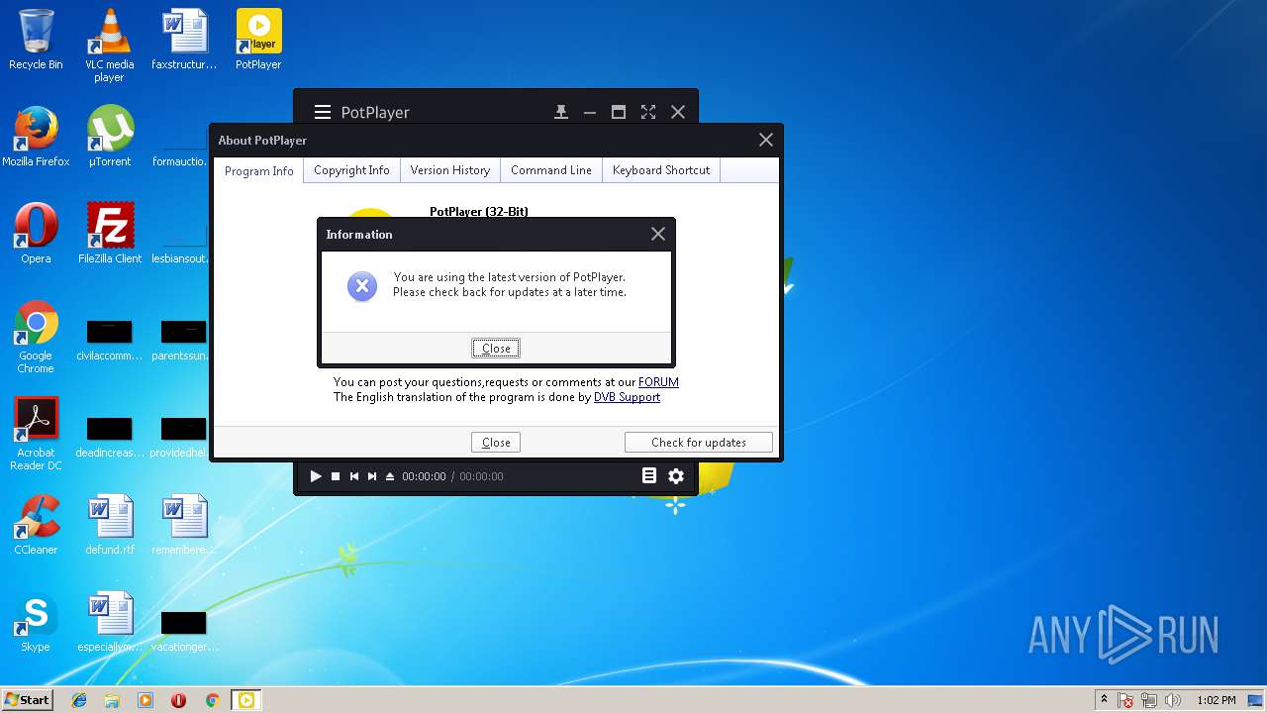This screenshot has width=1267, height=713.
Task: Click the PotPlayer taskbar button
Action: pyautogui.click(x=245, y=700)
